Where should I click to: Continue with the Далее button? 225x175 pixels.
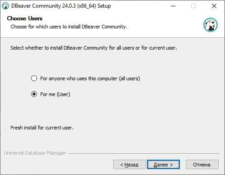click(163, 165)
